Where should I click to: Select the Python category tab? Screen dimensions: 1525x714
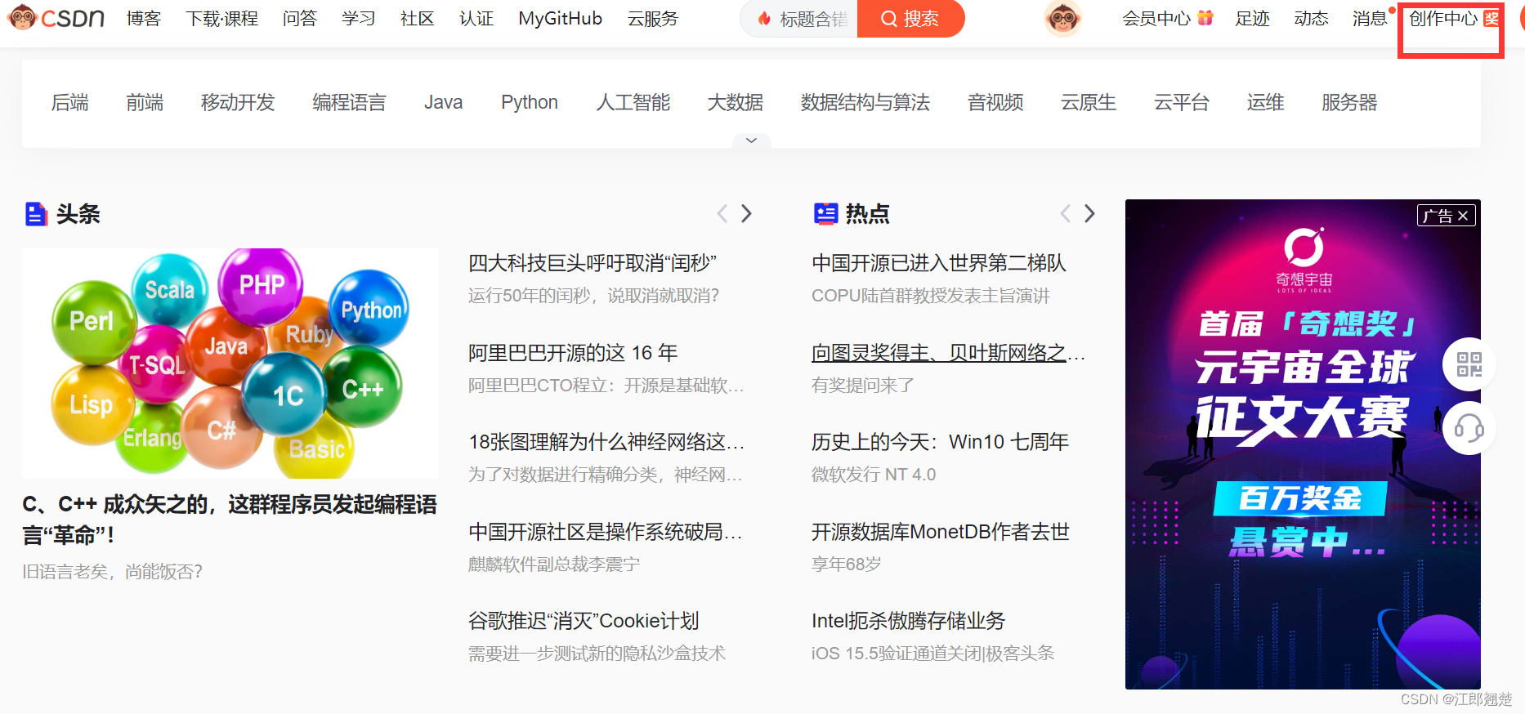530,102
